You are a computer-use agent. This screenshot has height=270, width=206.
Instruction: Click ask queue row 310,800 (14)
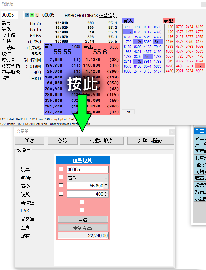coord(101,66)
